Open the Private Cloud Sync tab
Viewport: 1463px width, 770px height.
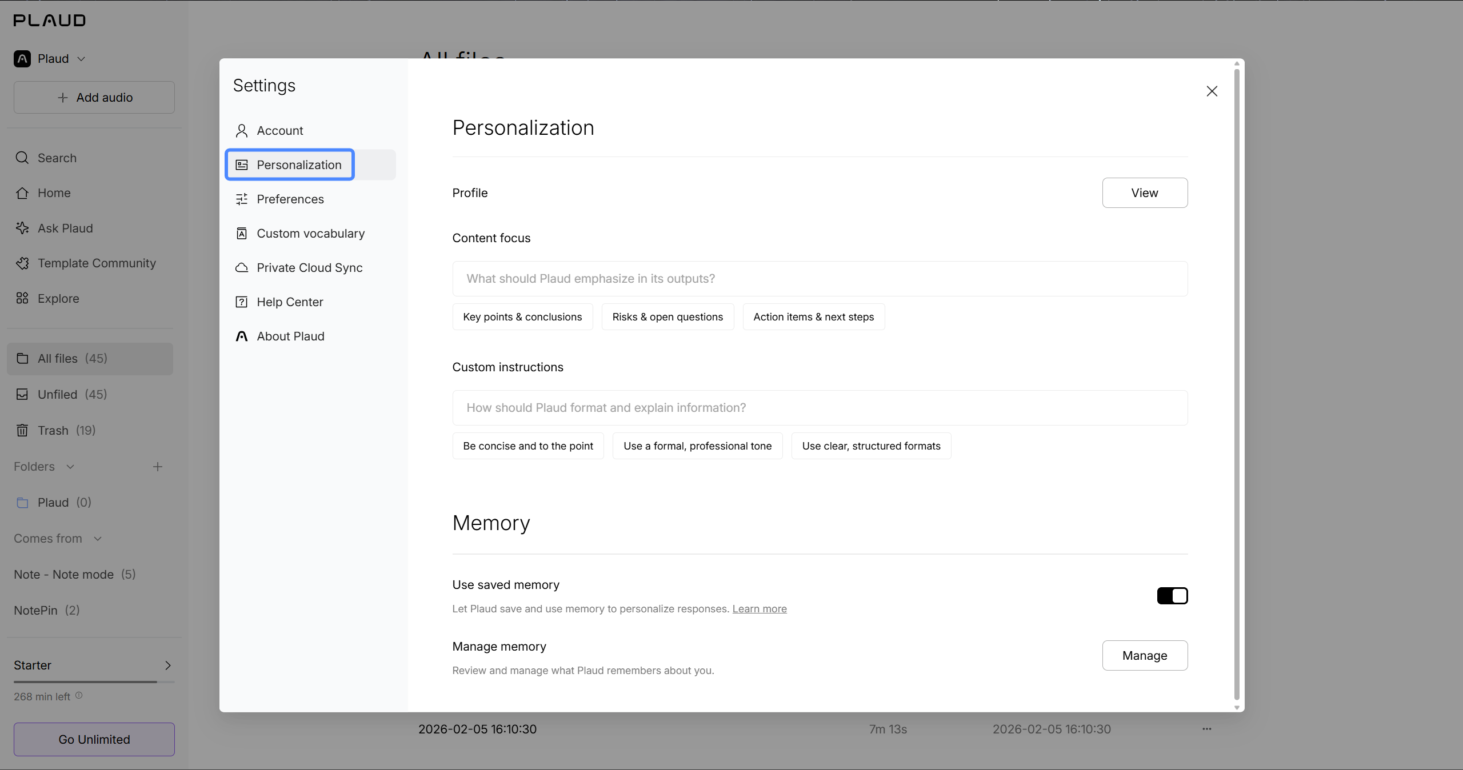click(311, 268)
